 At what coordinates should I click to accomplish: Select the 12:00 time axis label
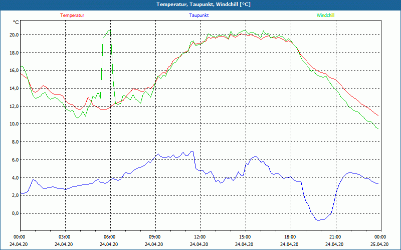point(199,237)
